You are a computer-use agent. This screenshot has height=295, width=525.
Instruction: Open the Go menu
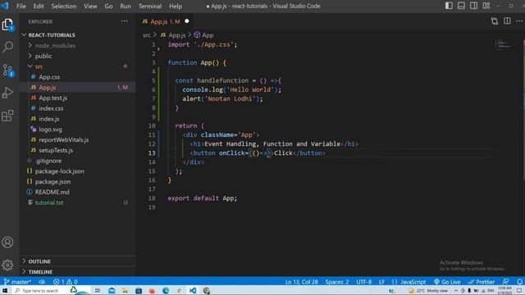coord(108,6)
